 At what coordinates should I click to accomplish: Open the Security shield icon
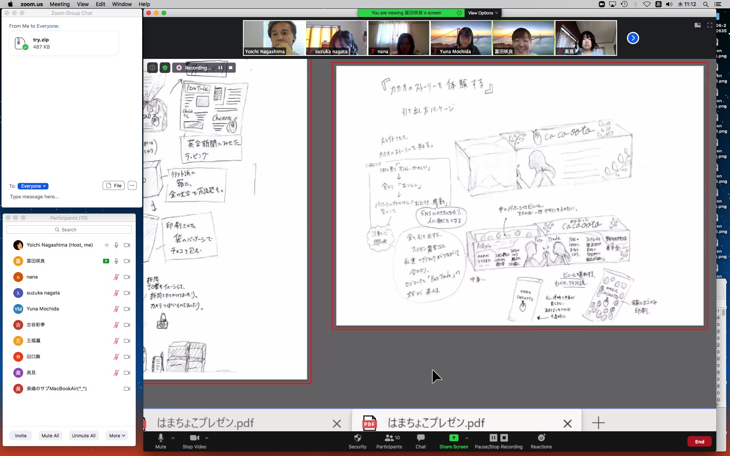click(x=357, y=438)
